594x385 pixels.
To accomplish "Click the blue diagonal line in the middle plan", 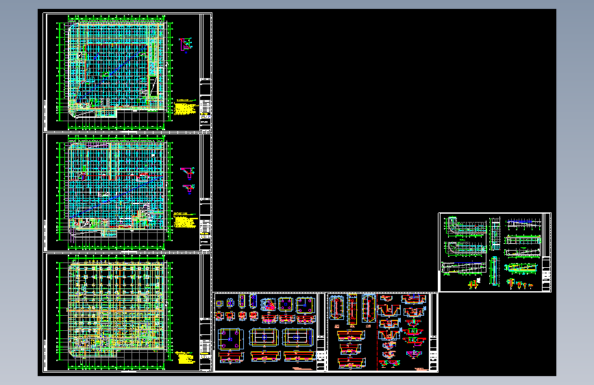I will 119,196.
